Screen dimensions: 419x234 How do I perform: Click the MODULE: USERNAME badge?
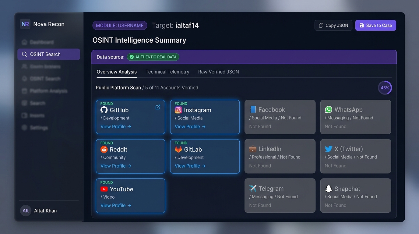[x=120, y=26]
